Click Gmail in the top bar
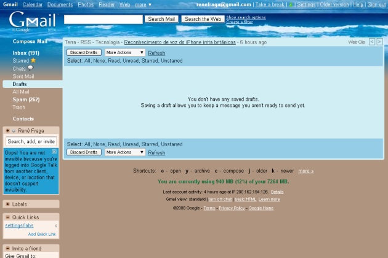The height and width of the screenshot is (258, 388). coord(10,4)
